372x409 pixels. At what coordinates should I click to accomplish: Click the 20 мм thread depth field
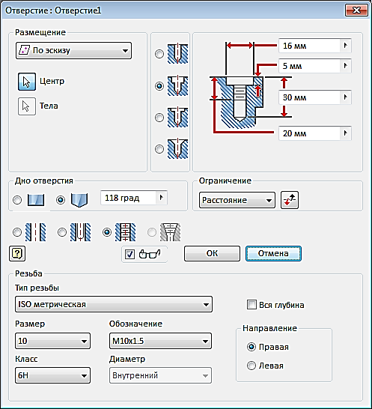[x=309, y=133]
